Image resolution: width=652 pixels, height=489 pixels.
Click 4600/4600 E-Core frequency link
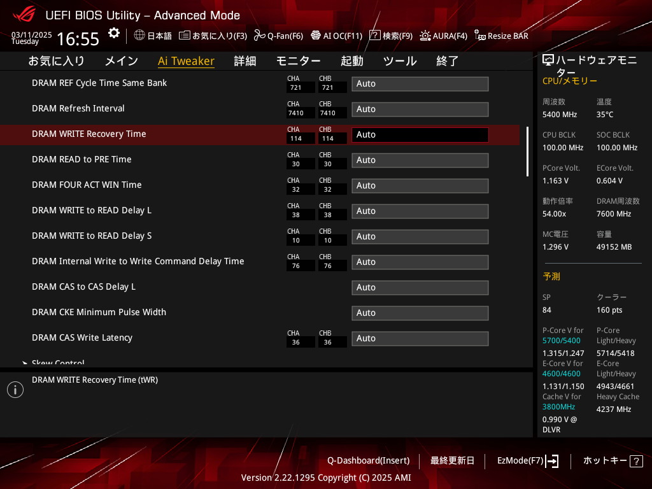click(562, 374)
